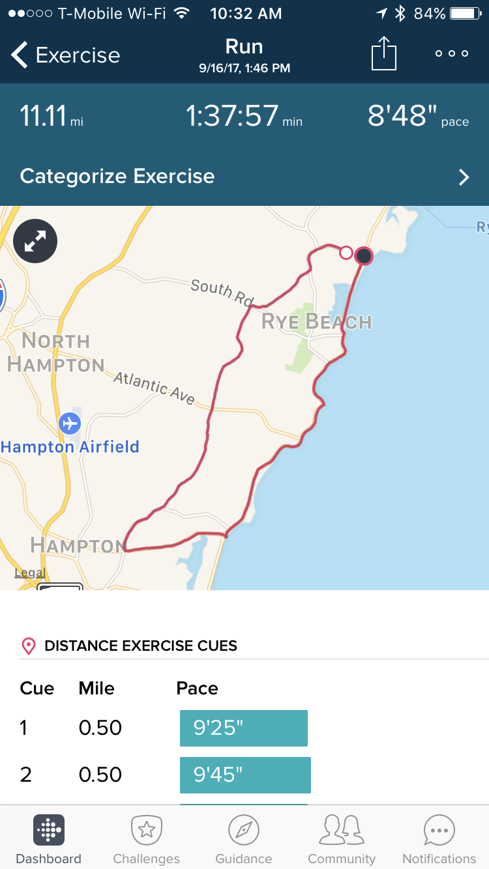Tap the Rye Beach map label
The height and width of the screenshot is (869, 489).
(x=317, y=321)
